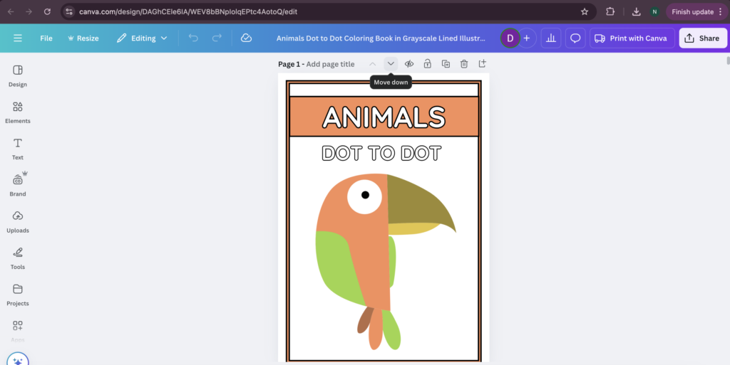
Task: Open the Resize menu
Action: [x=83, y=38]
